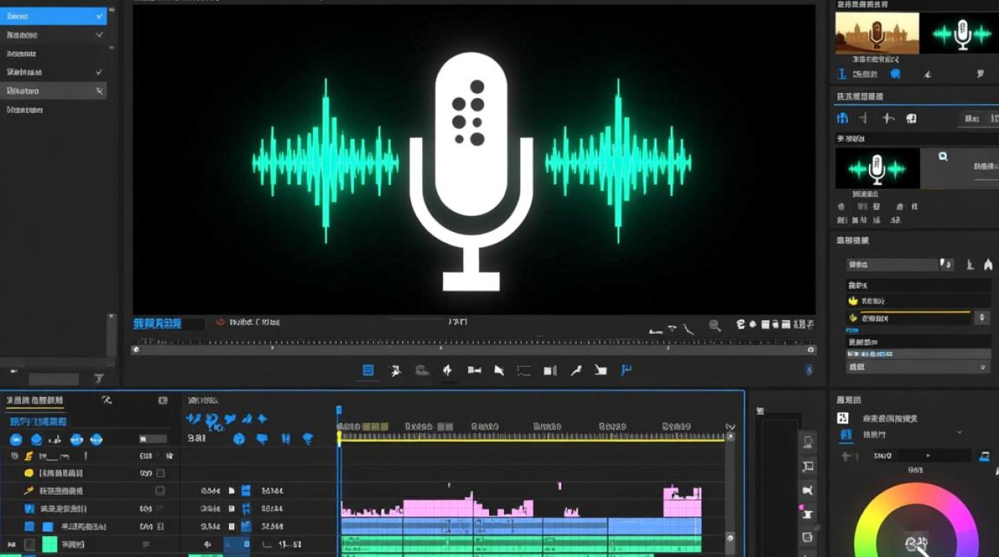The width and height of the screenshot is (999, 557).
Task: Click the green color swatch on the bottom track row
Action: (x=50, y=544)
